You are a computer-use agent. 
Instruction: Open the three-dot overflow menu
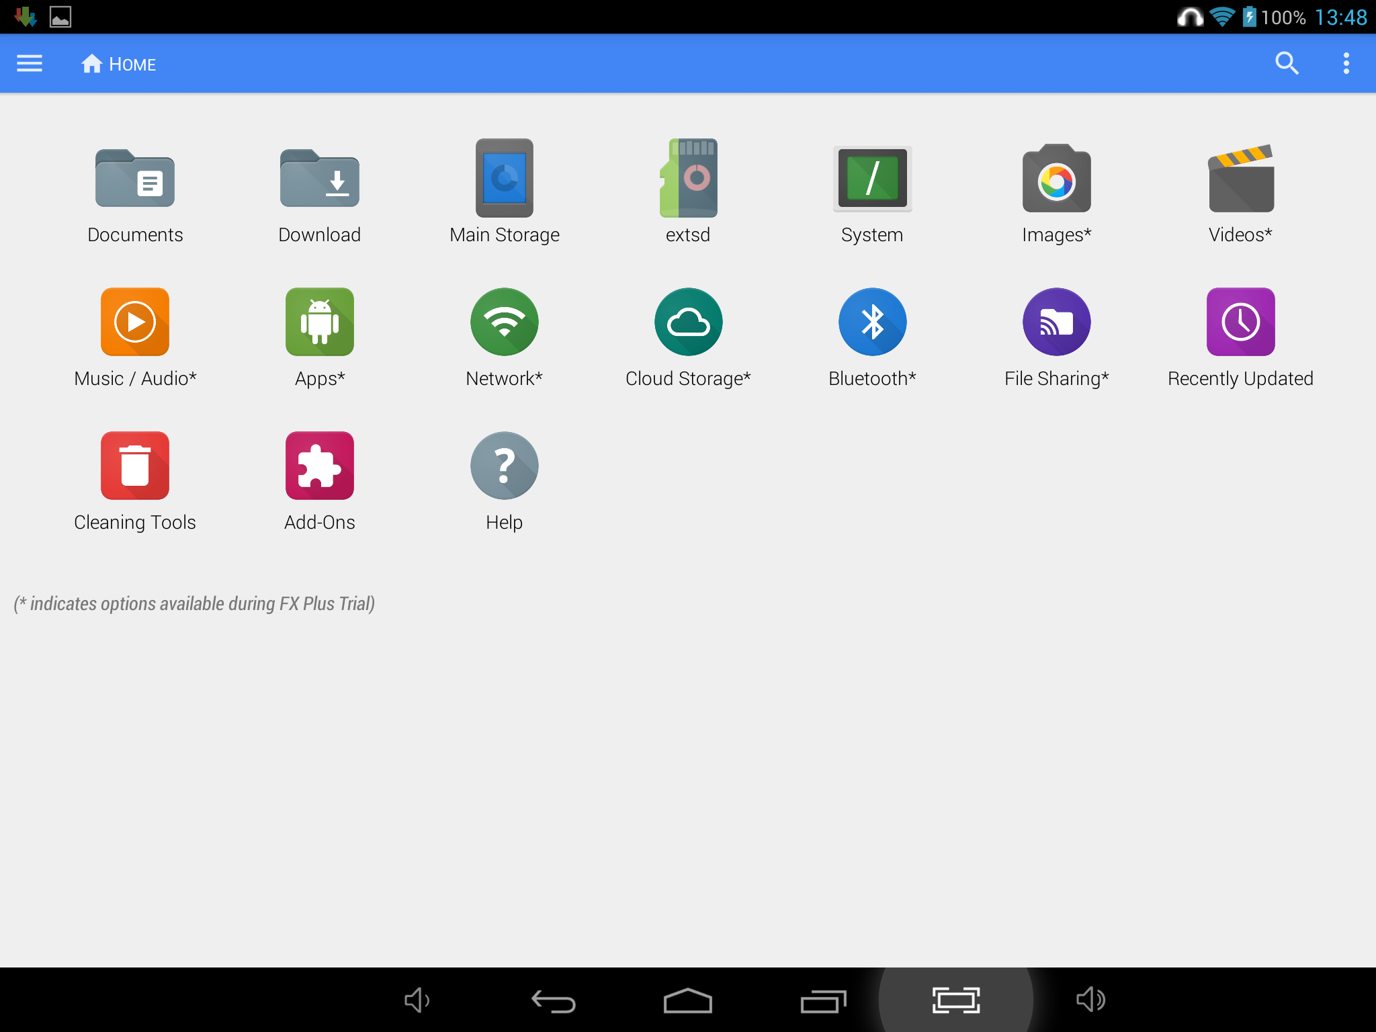[1346, 63]
